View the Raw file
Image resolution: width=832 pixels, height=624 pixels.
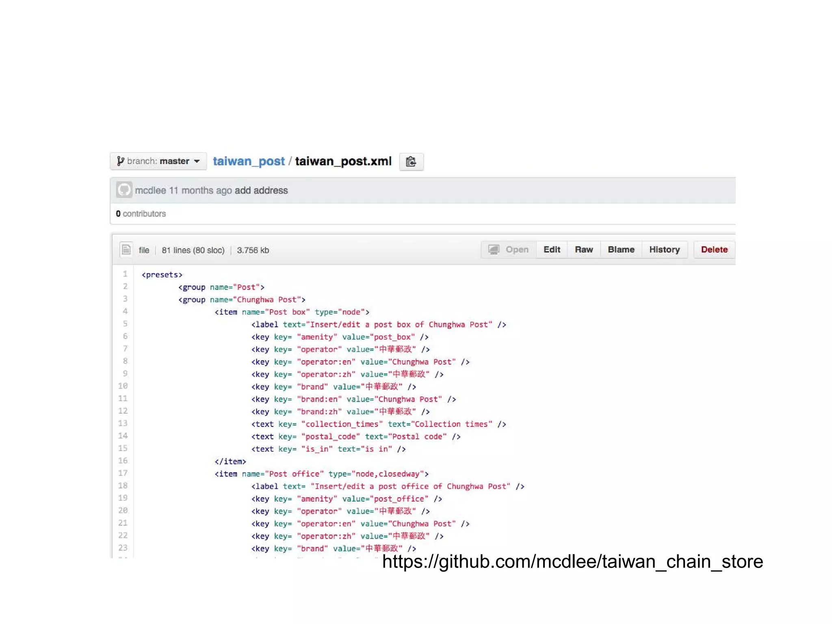tap(583, 250)
